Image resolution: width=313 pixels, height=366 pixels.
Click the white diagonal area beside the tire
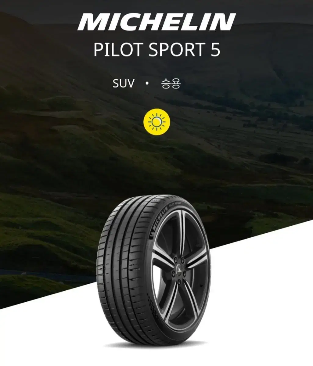point(259,305)
